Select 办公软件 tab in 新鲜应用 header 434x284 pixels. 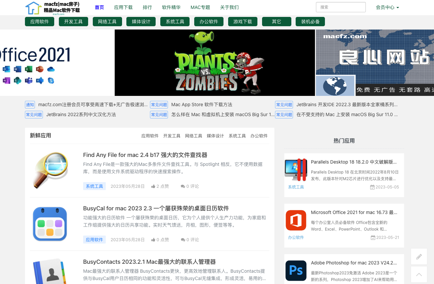click(259, 136)
